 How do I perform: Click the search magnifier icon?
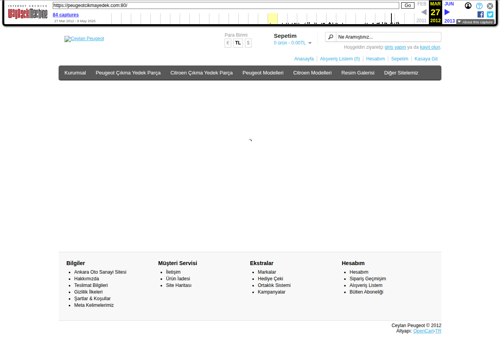[331, 37]
